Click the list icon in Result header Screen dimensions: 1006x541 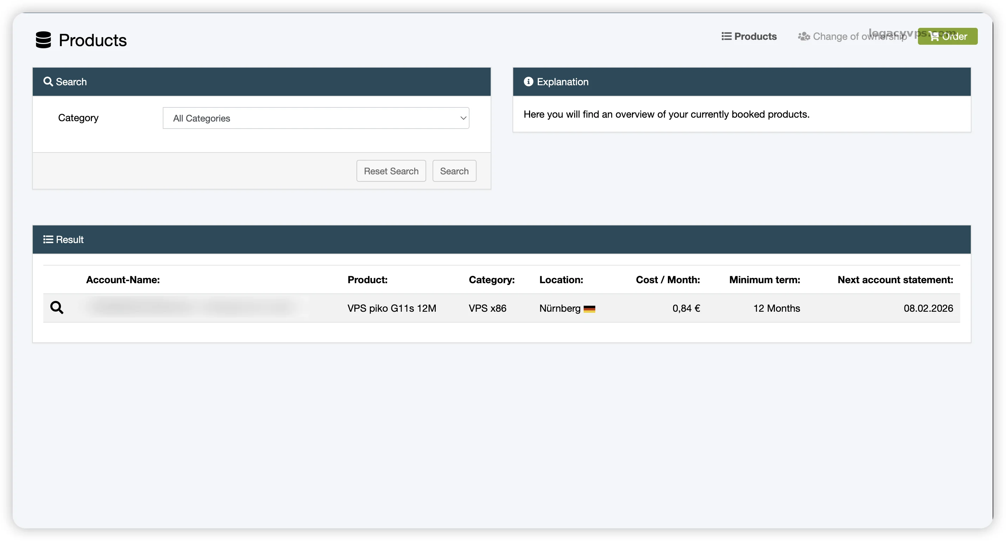click(48, 240)
